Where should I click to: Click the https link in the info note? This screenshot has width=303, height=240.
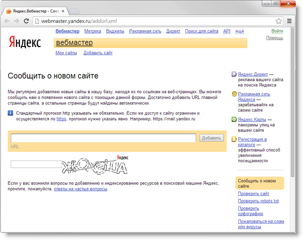point(61,119)
